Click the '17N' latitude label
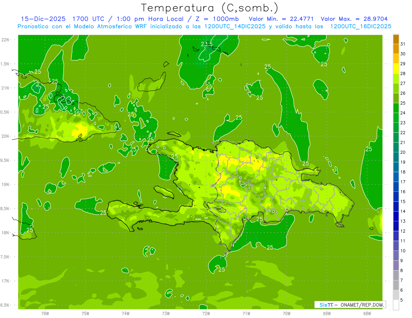Image resolution: width=412 pixels, height=318 pixels. (5, 281)
